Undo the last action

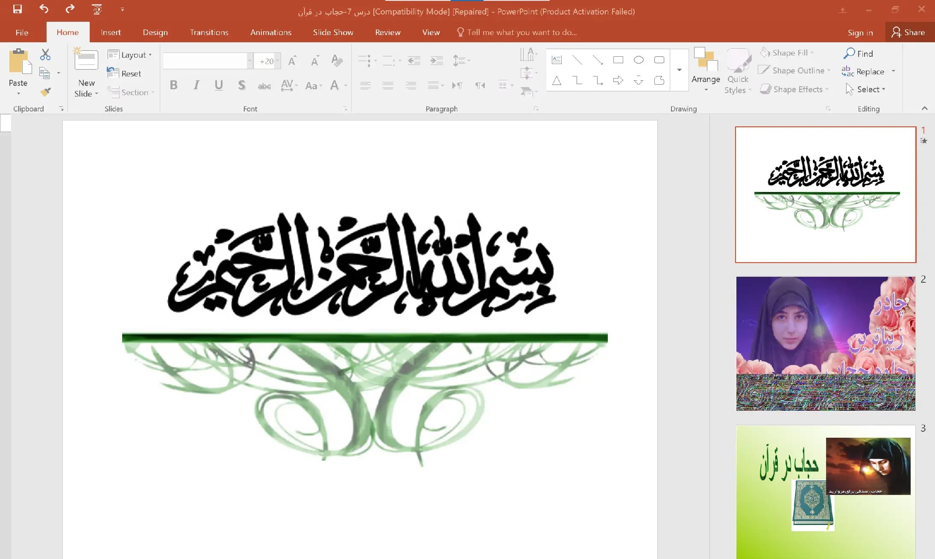[x=44, y=9]
